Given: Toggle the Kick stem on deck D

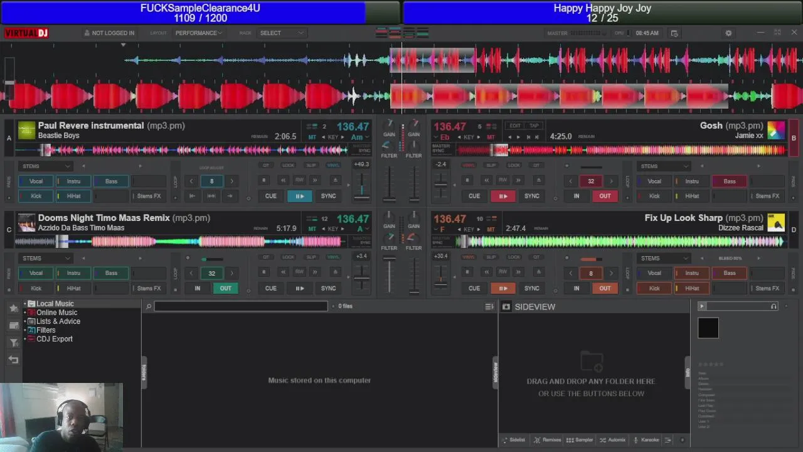Looking at the screenshot, I should tap(654, 288).
